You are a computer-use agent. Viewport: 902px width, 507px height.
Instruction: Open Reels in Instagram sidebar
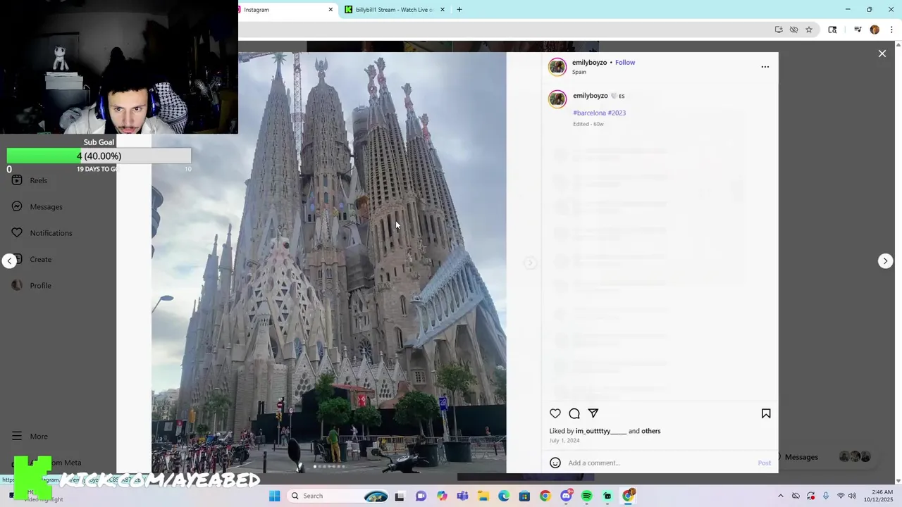(x=30, y=180)
